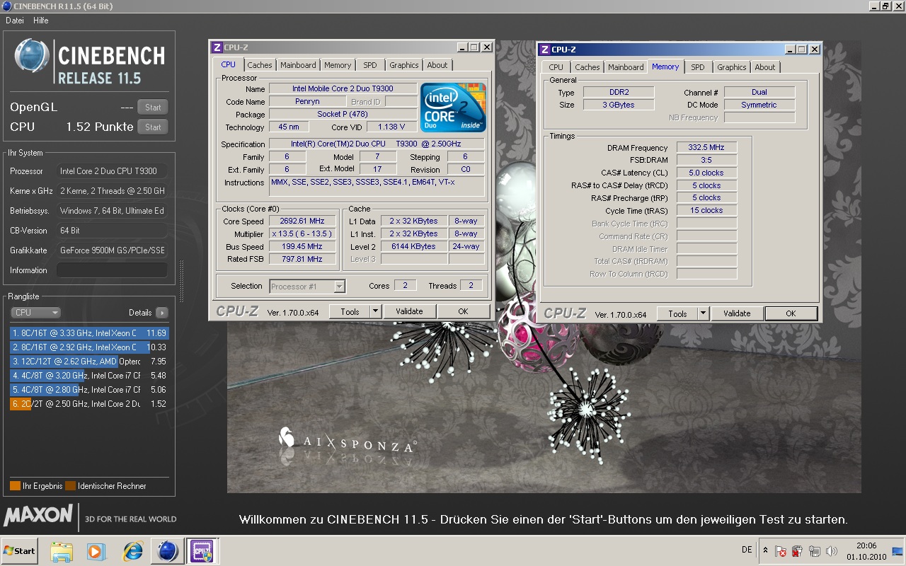This screenshot has height=566, width=906.
Task: Open About tab in left CPU-Z window
Action: (x=437, y=65)
